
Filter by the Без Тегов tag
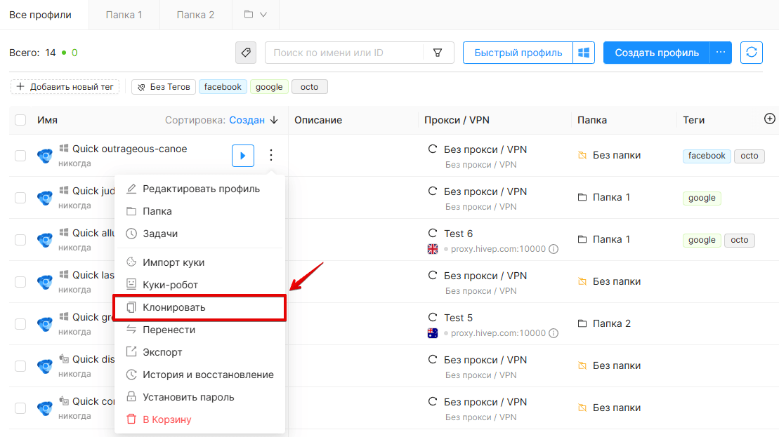click(164, 87)
